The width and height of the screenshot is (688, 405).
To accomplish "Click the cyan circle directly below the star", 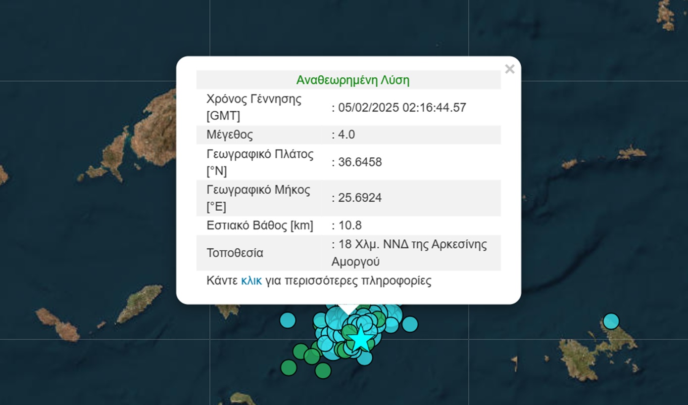I will point(364,358).
